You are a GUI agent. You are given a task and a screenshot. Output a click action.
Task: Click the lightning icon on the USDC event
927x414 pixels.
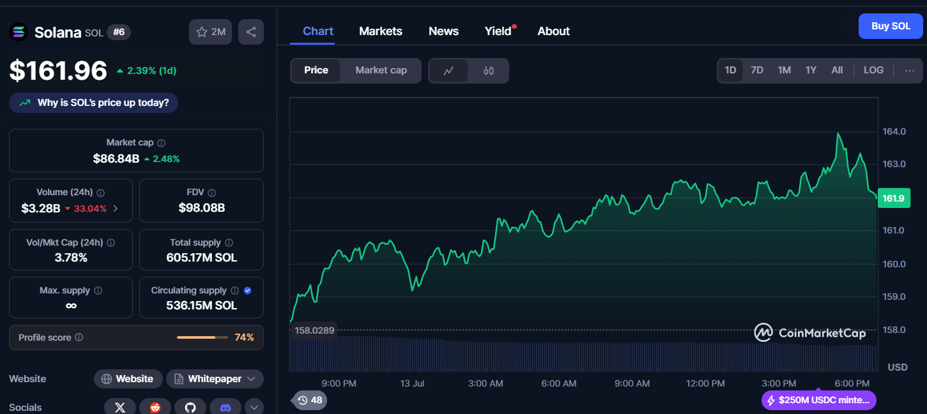click(x=771, y=401)
